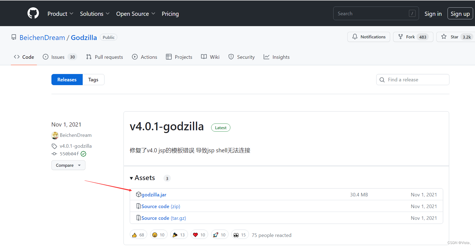This screenshot has height=247, width=475.
Task: Click the Code brackets icon
Action: pyautogui.click(x=17, y=57)
